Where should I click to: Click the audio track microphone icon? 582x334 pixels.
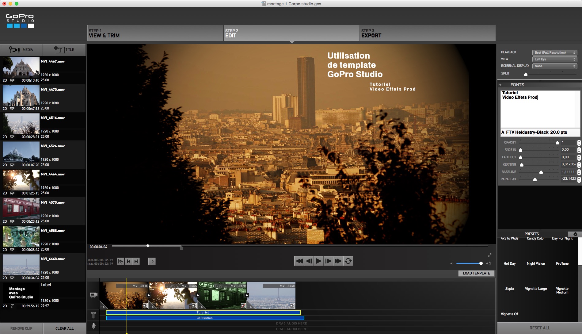[x=94, y=326]
